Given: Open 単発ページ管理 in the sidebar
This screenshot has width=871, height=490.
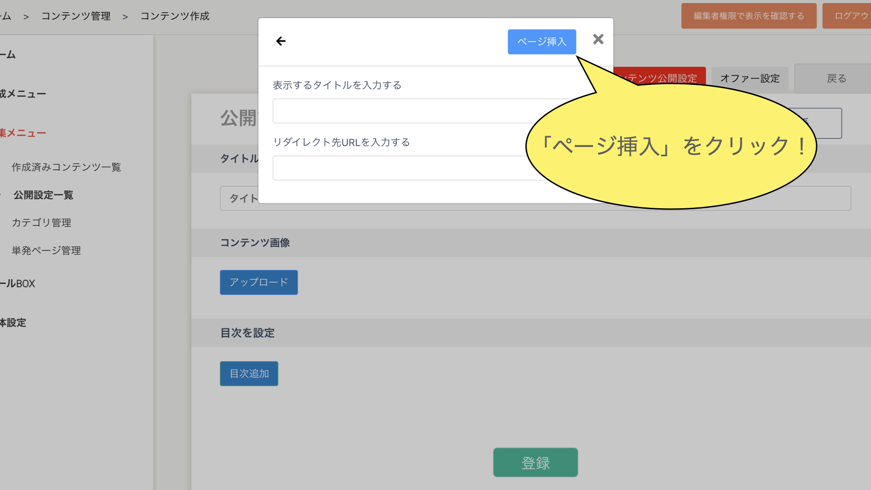Looking at the screenshot, I should [46, 250].
